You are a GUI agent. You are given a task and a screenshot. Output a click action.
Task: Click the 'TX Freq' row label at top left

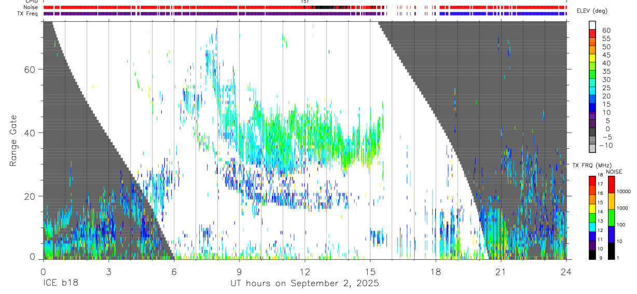click(27, 13)
